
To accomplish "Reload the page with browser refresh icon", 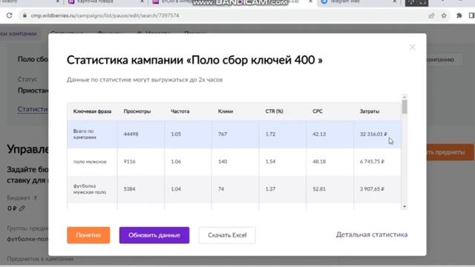I will [x=10, y=16].
